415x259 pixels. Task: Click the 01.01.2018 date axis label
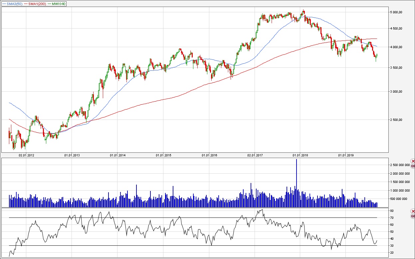tap(300, 155)
